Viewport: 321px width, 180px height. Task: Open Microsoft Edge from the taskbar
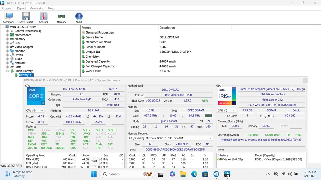pos(194,174)
